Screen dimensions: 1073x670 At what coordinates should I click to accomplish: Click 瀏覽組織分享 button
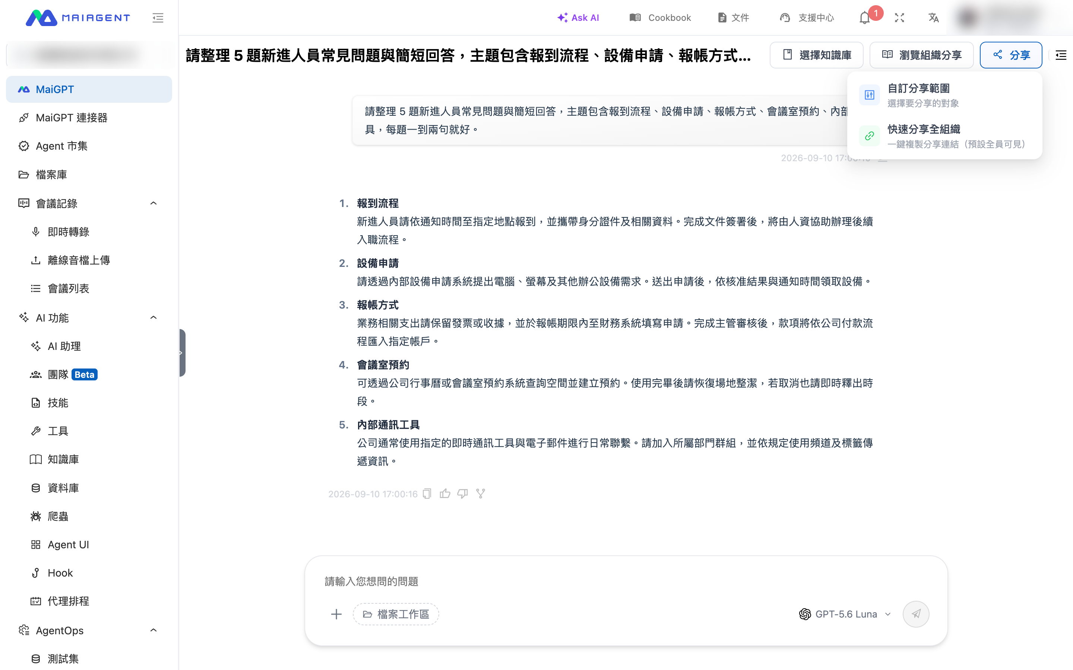[921, 55]
